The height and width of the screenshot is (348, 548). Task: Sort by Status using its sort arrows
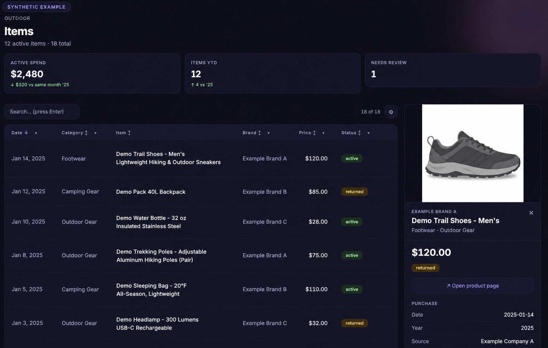[360, 133]
